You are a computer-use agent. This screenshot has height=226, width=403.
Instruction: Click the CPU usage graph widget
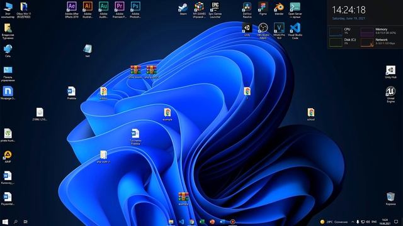click(x=336, y=32)
